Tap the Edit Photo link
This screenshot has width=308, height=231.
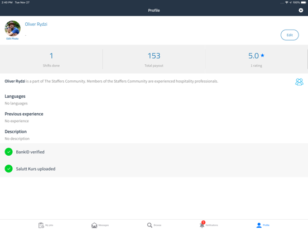pos(12,38)
